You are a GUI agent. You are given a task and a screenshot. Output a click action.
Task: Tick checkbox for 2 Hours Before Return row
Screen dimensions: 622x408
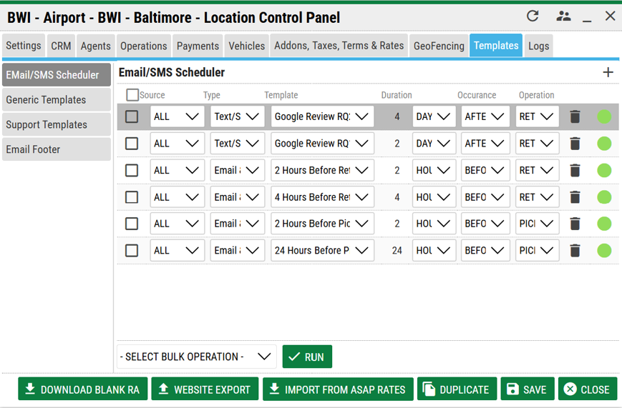(132, 170)
